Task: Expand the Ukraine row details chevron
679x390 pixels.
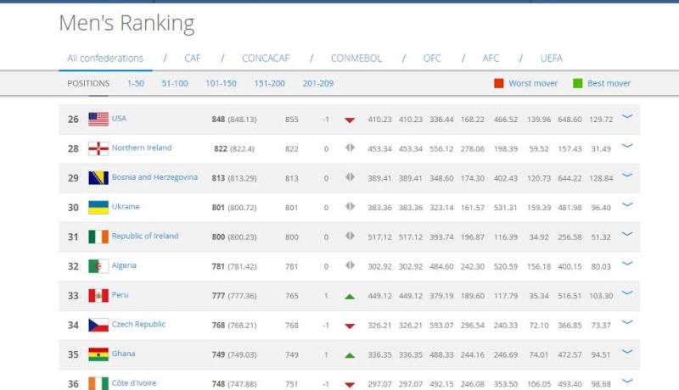Action: [x=627, y=204]
